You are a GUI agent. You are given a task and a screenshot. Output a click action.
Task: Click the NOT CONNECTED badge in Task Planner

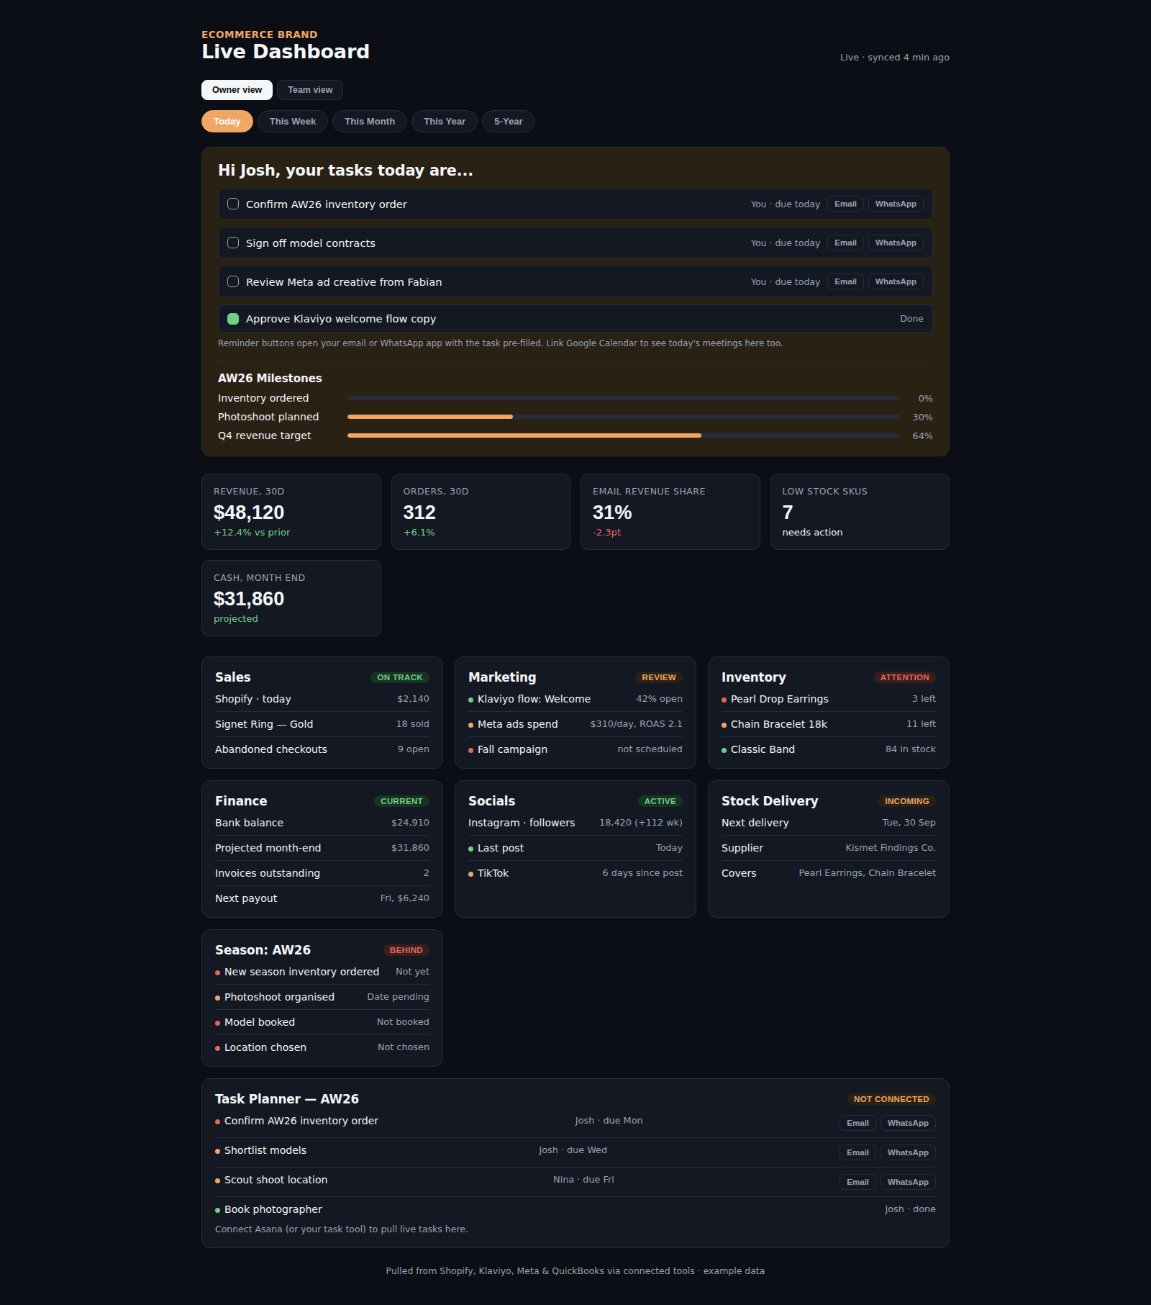tap(891, 1099)
